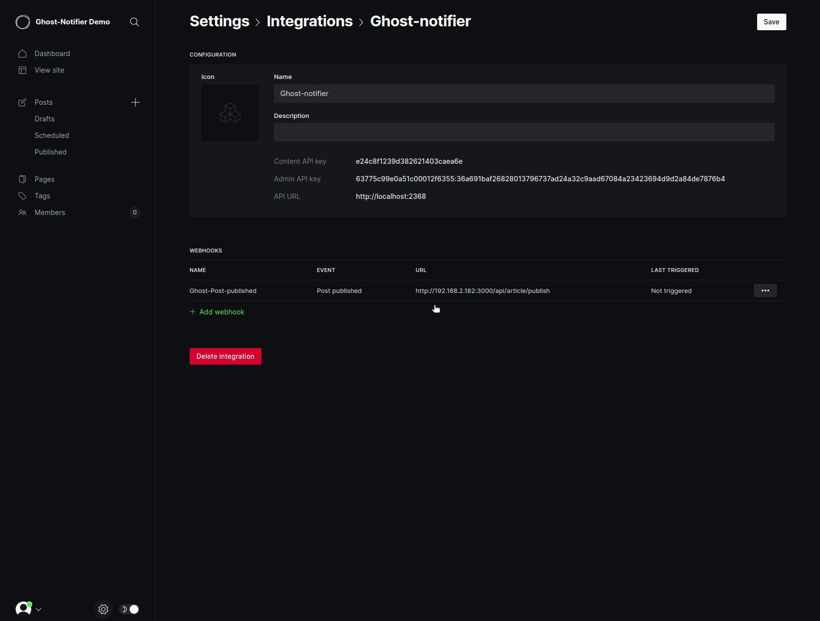
Task: Navigate to Settings breadcrumb
Action: (x=219, y=21)
